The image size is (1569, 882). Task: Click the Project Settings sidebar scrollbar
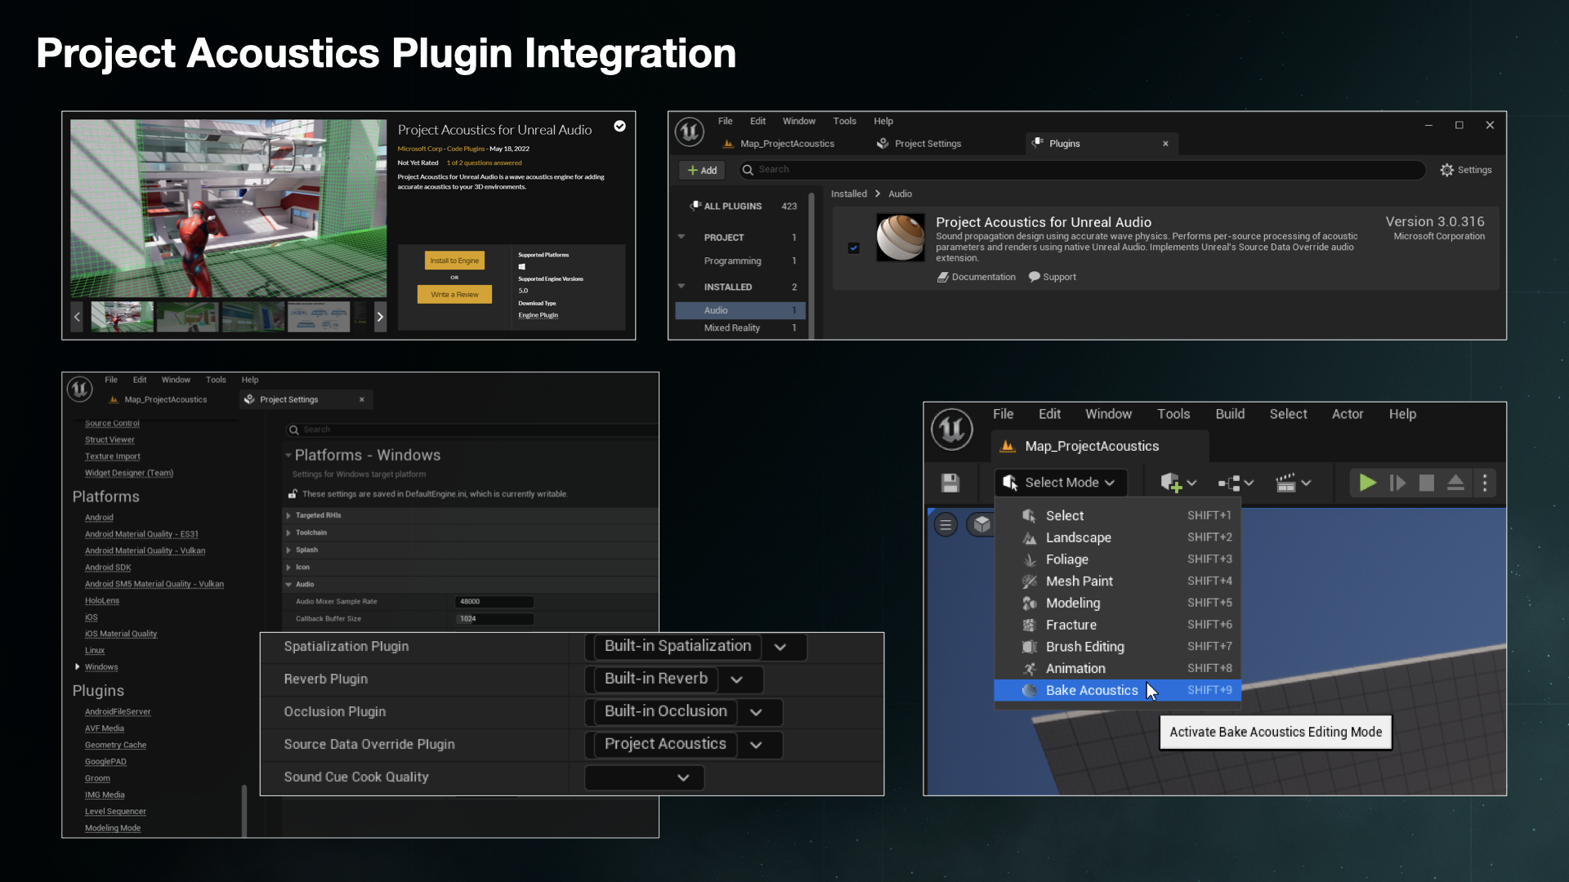[x=244, y=810]
